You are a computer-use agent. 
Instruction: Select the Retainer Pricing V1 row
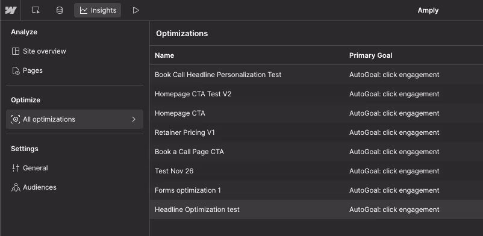[316, 132]
